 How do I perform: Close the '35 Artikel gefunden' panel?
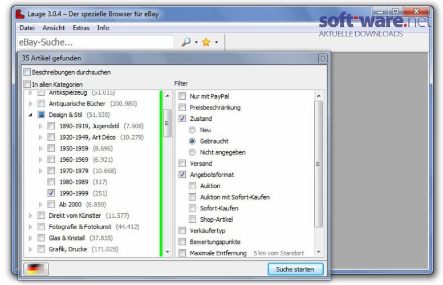323,59
